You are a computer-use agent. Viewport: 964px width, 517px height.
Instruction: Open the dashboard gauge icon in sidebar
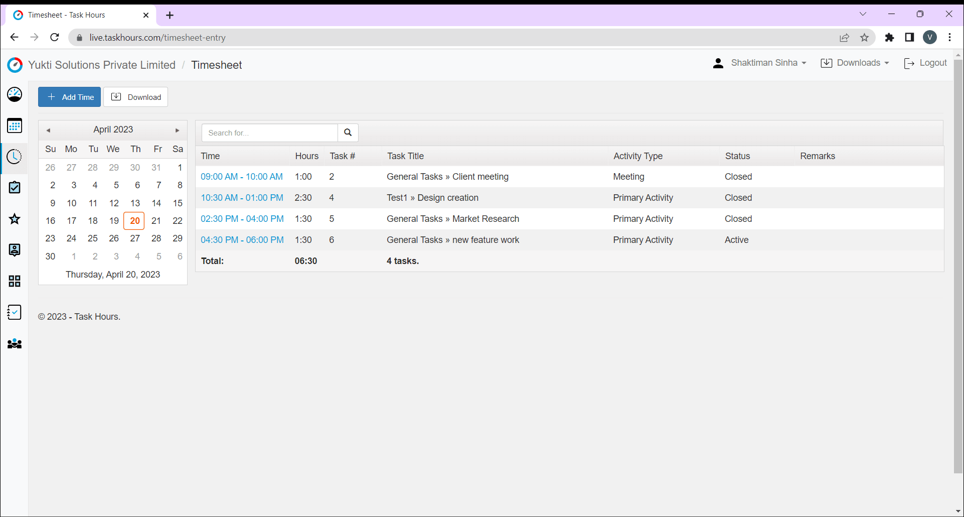click(15, 94)
